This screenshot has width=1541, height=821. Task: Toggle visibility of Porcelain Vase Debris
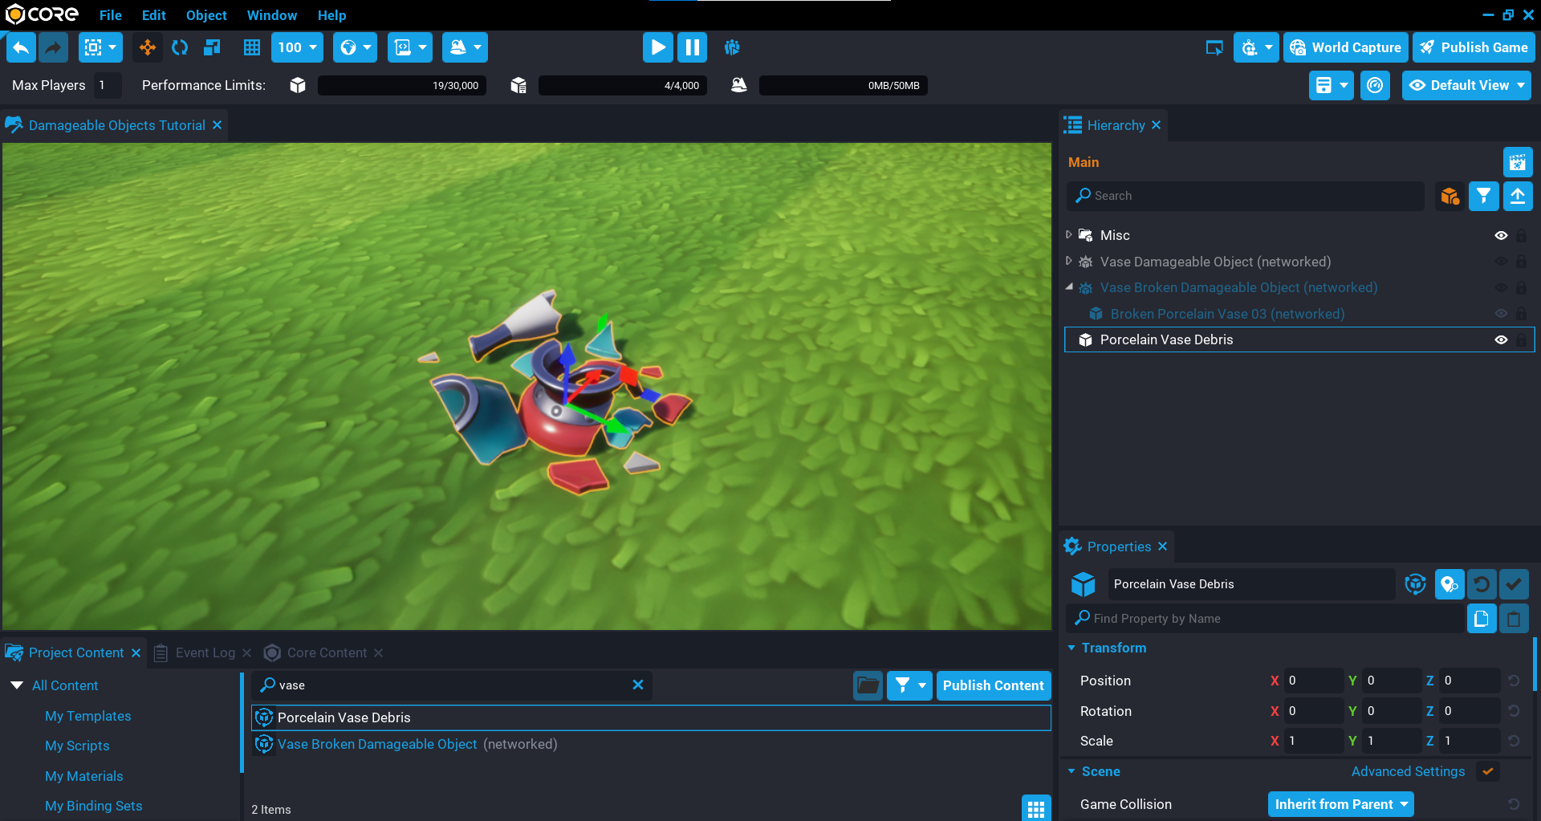pyautogui.click(x=1500, y=339)
